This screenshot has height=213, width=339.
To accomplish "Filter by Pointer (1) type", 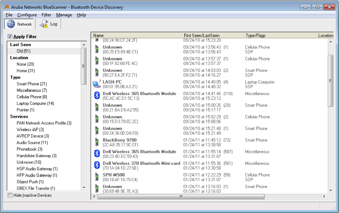I will [25, 110].
